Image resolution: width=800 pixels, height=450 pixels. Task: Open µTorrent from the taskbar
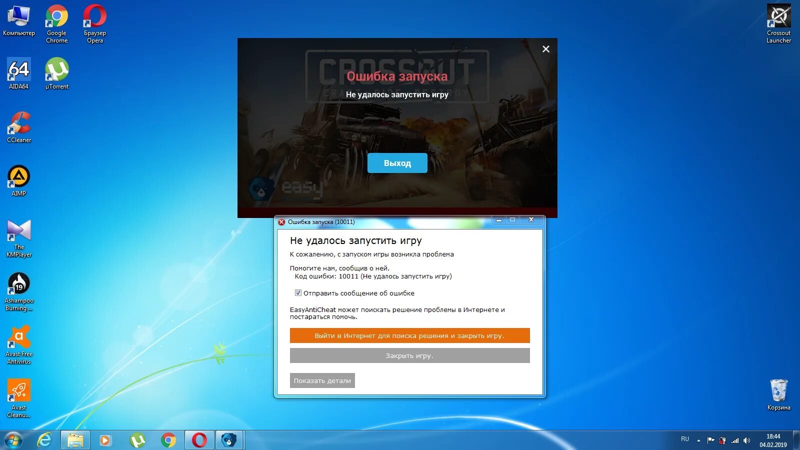137,440
